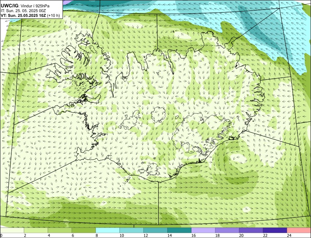Screen dimensions: 311x238
Task: Click the 'VT: Sun. 25.05.2025 10Z' line
Action: [23, 15]
